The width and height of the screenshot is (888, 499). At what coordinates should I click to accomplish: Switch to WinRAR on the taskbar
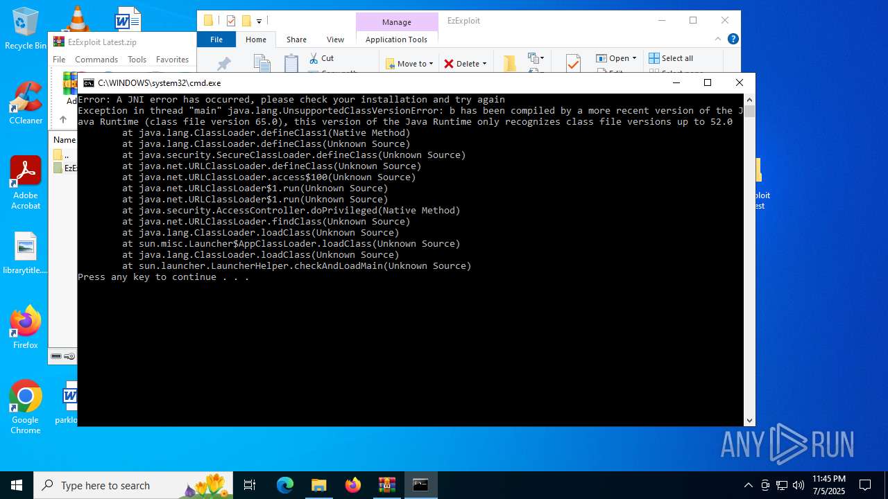[386, 485]
